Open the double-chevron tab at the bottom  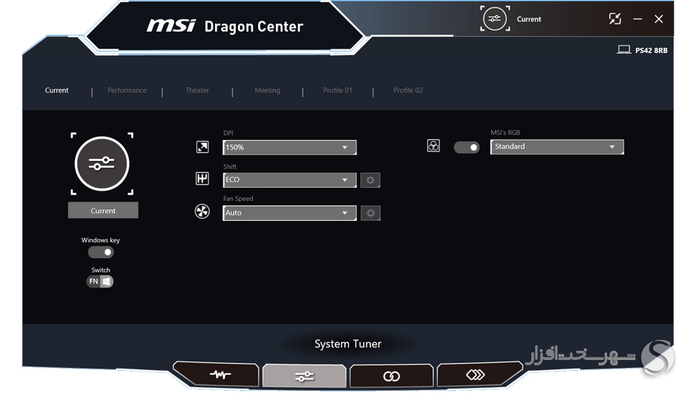coord(479,375)
